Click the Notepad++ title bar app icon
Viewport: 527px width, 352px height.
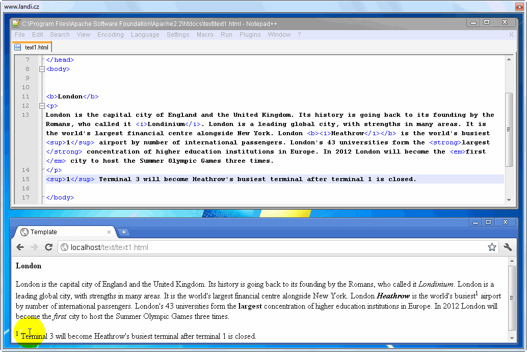point(16,23)
